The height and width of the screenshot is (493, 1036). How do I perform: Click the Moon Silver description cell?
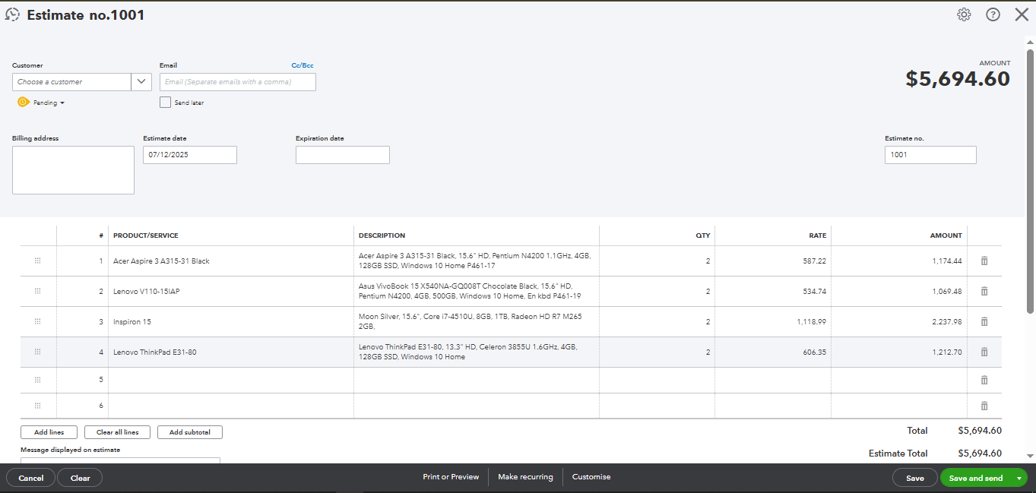477,321
